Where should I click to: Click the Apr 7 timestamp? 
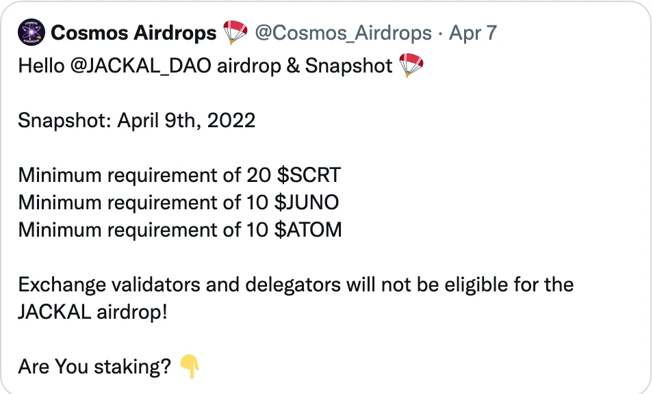(x=473, y=33)
